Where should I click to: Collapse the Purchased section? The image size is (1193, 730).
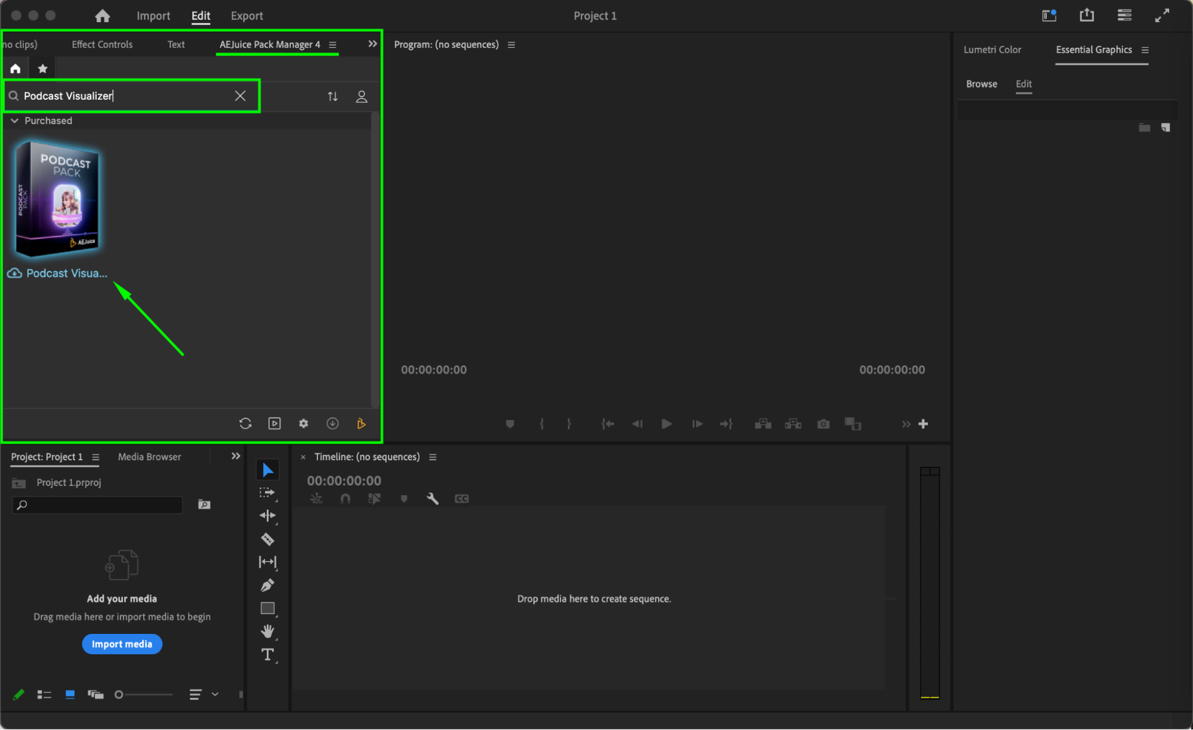14,121
